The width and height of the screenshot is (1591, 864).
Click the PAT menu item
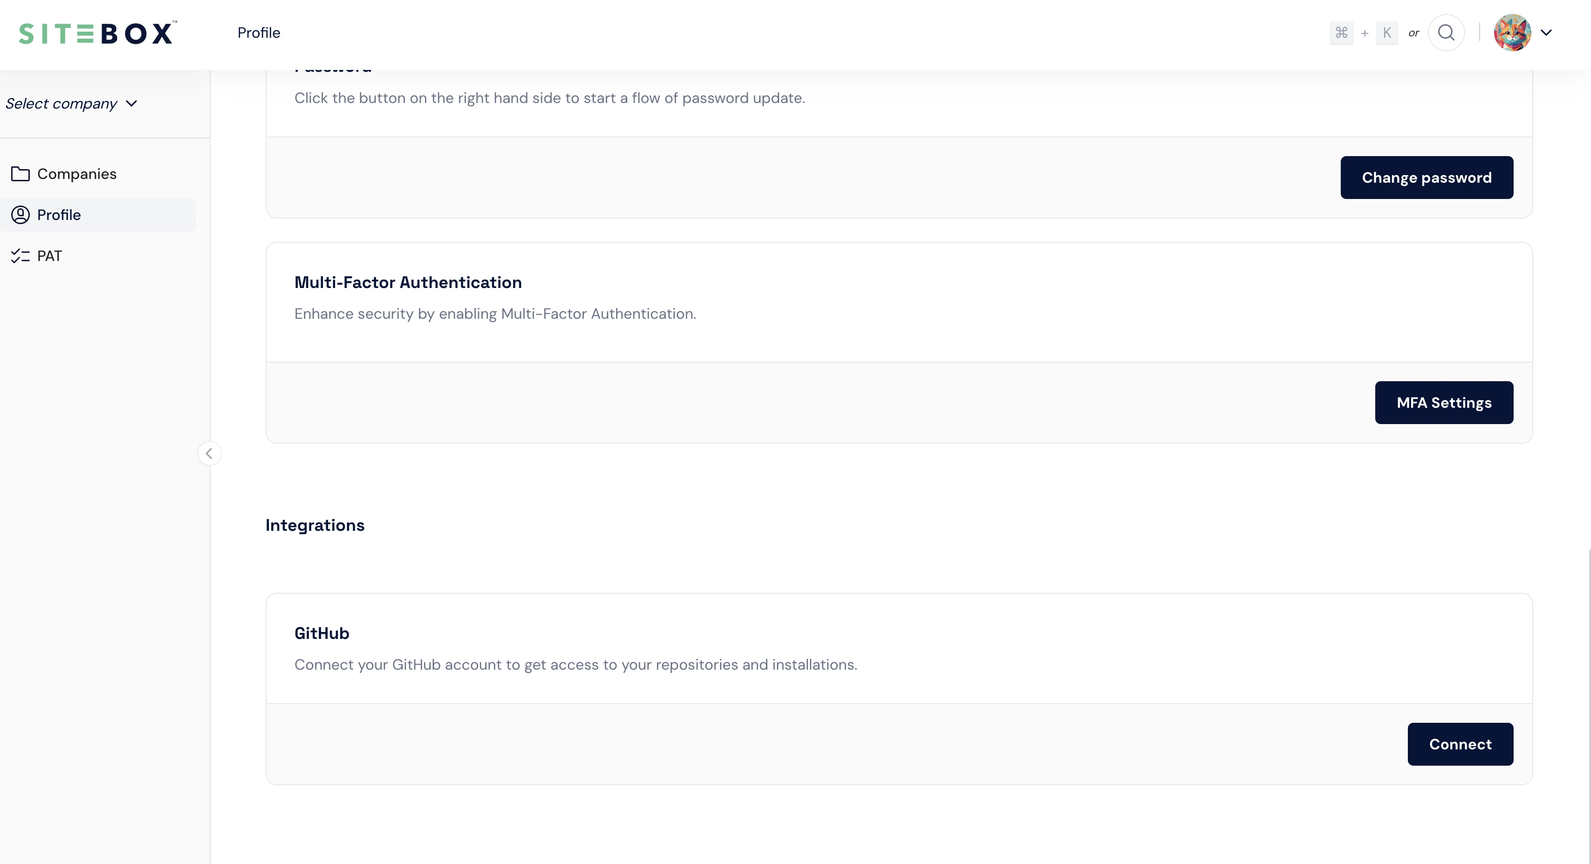pyautogui.click(x=49, y=255)
